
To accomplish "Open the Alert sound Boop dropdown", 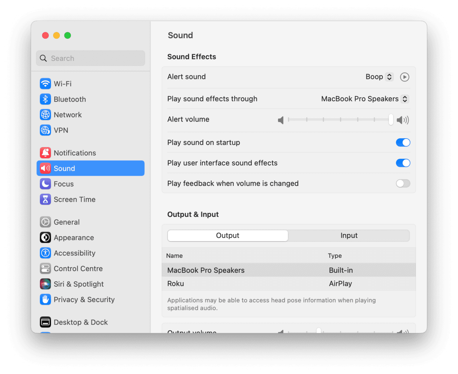I will coord(379,77).
